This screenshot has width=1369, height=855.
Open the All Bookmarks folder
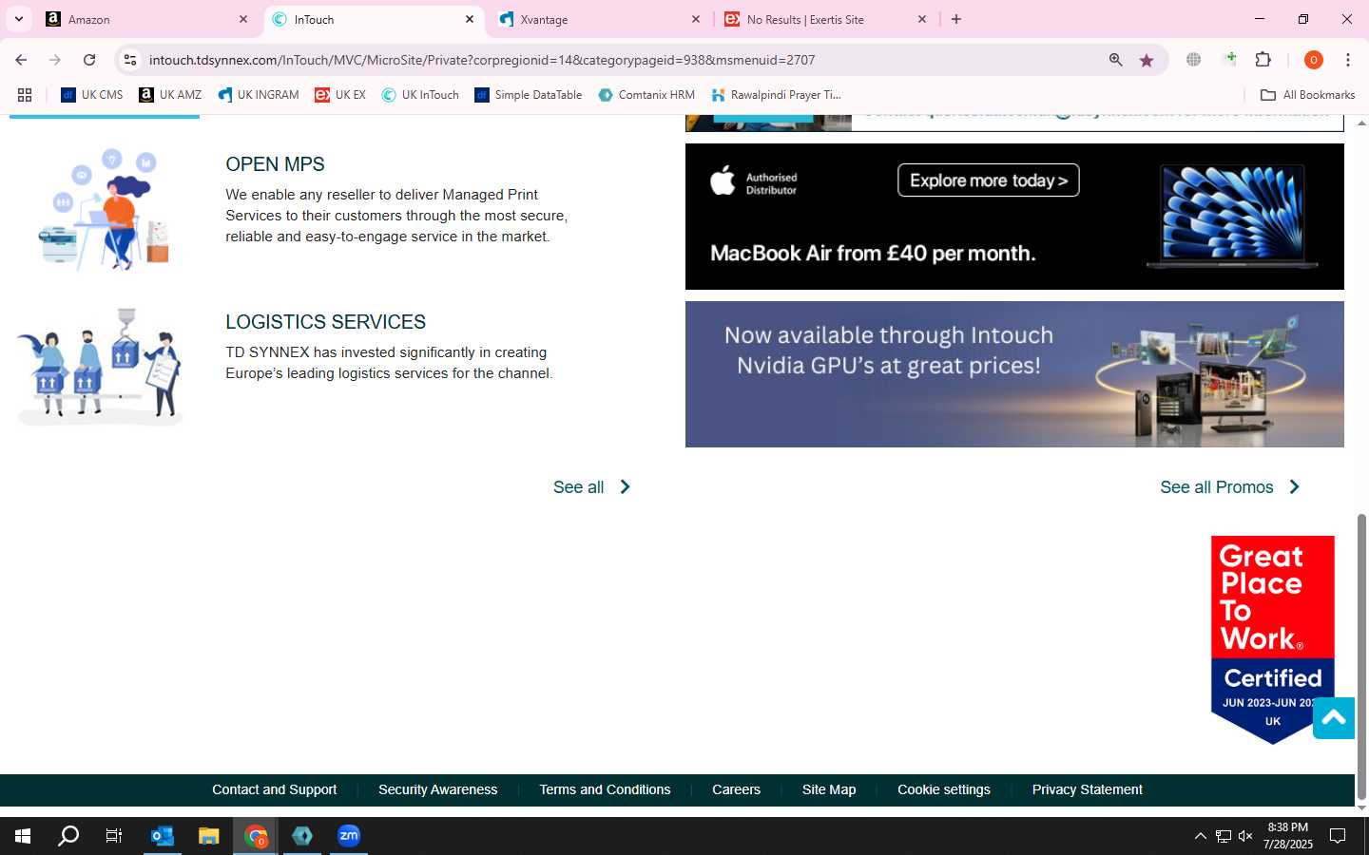(1307, 95)
